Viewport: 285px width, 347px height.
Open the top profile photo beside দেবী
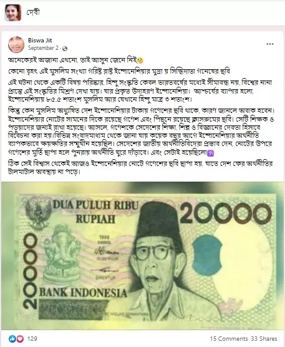pyautogui.click(x=13, y=12)
